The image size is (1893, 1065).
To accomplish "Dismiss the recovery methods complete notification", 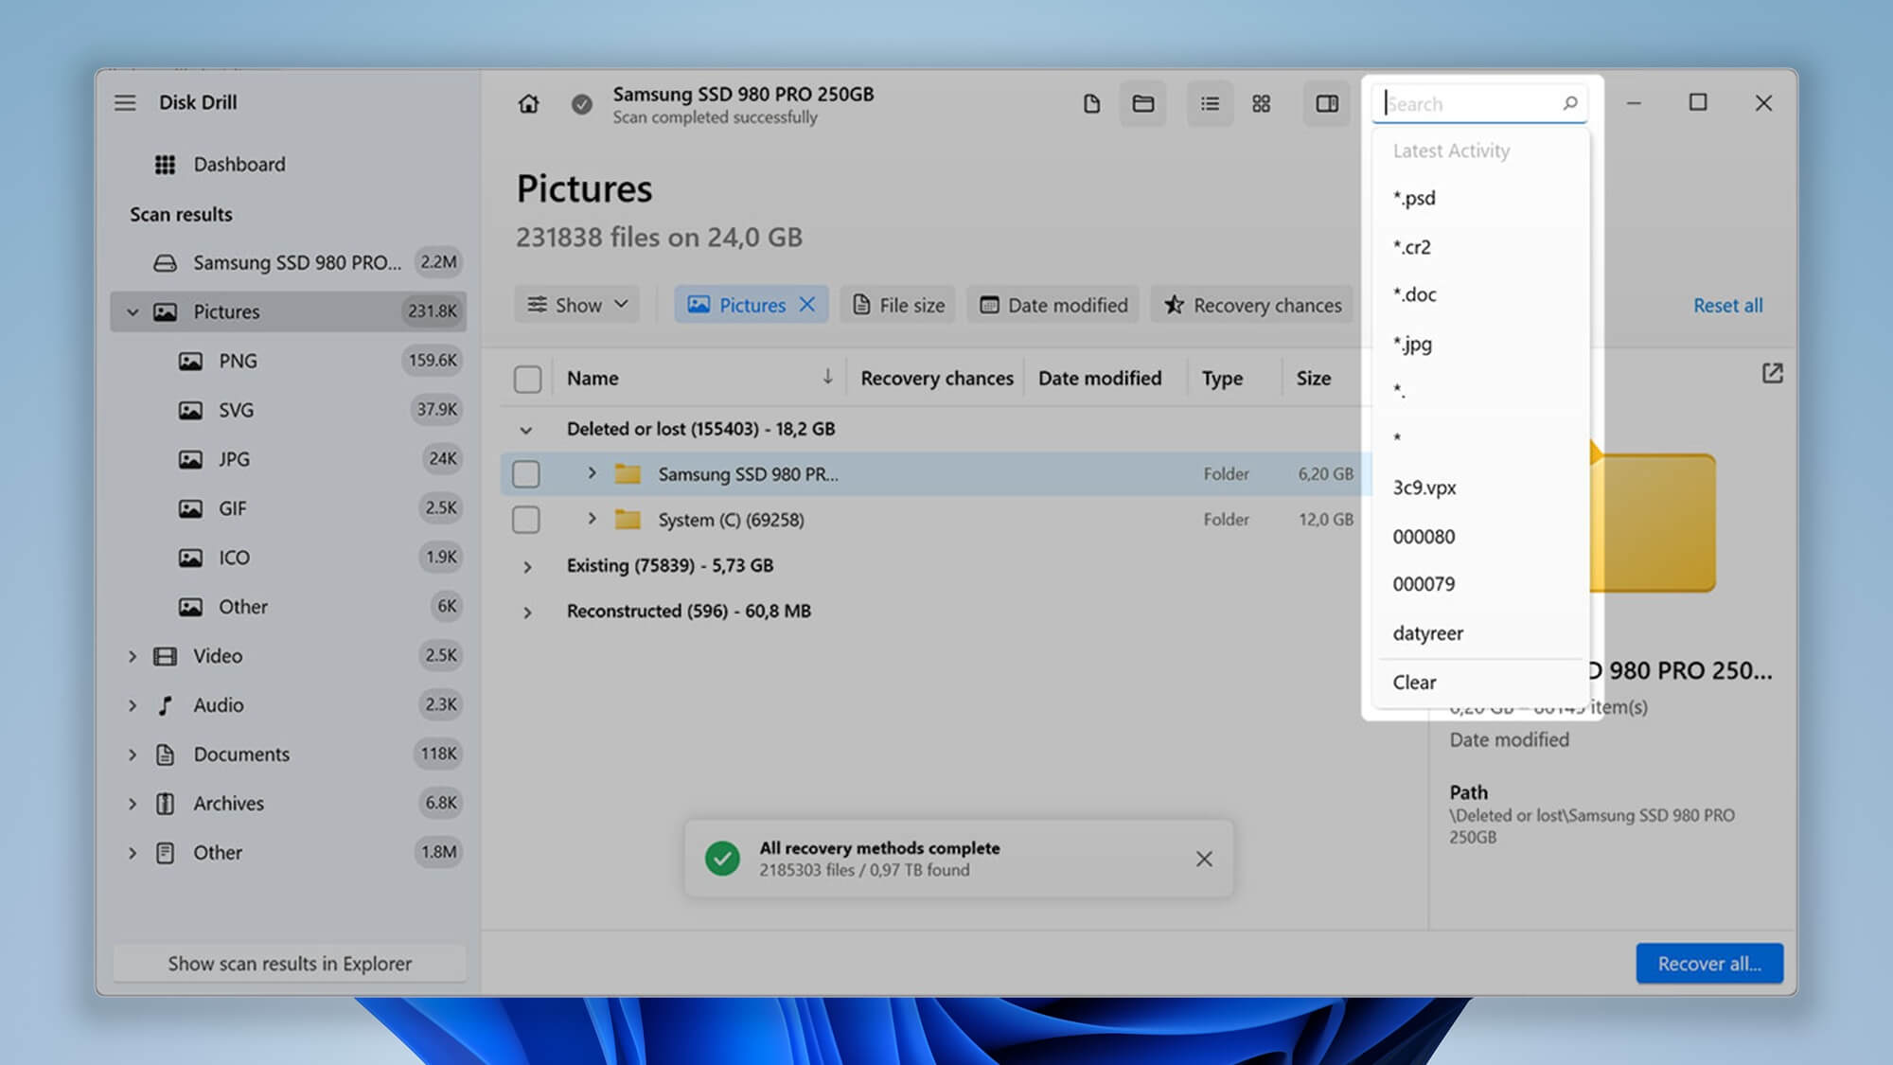I will [1204, 859].
